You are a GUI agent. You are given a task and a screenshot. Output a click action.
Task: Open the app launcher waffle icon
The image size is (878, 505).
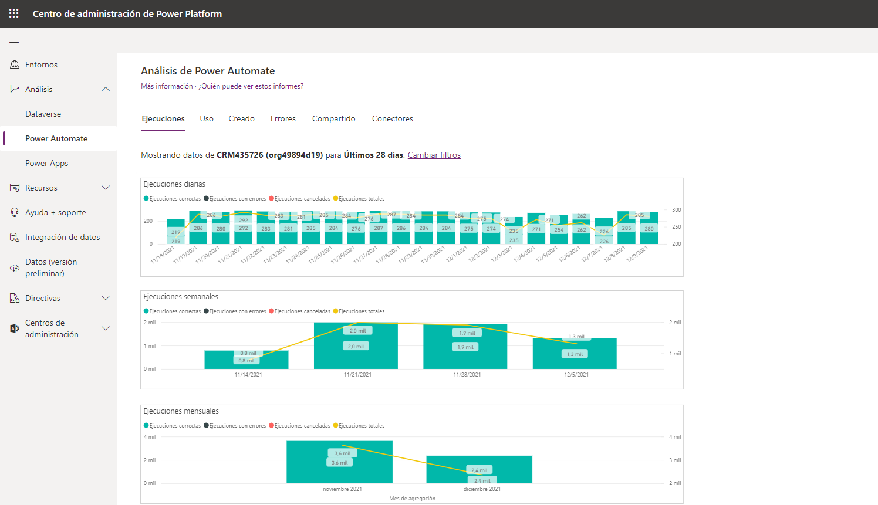[x=14, y=13]
